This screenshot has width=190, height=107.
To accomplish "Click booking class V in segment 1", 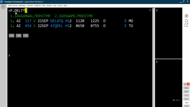I will coord(34,21).
